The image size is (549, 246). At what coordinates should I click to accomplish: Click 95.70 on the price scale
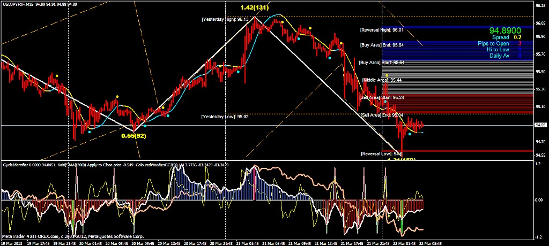point(540,54)
